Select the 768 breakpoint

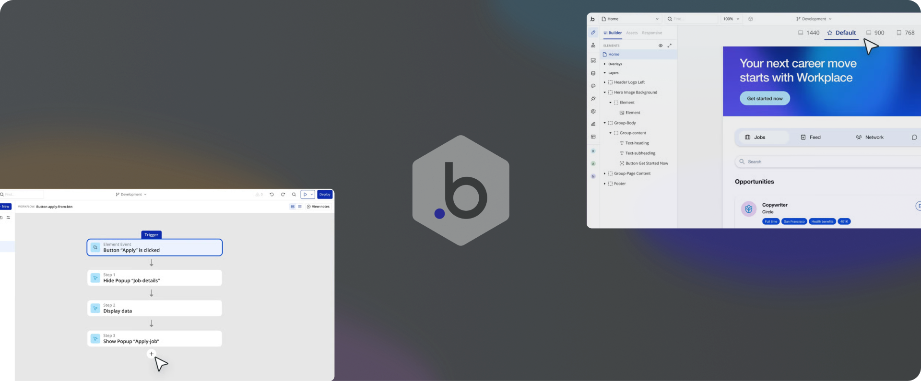click(x=906, y=33)
